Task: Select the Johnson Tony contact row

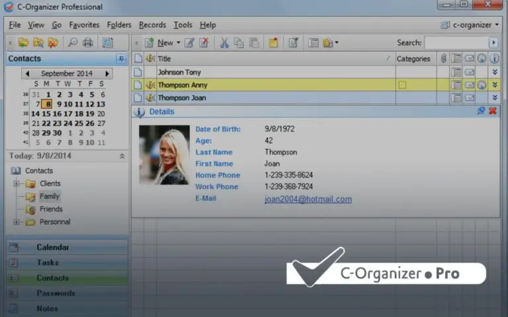Action: (x=316, y=72)
